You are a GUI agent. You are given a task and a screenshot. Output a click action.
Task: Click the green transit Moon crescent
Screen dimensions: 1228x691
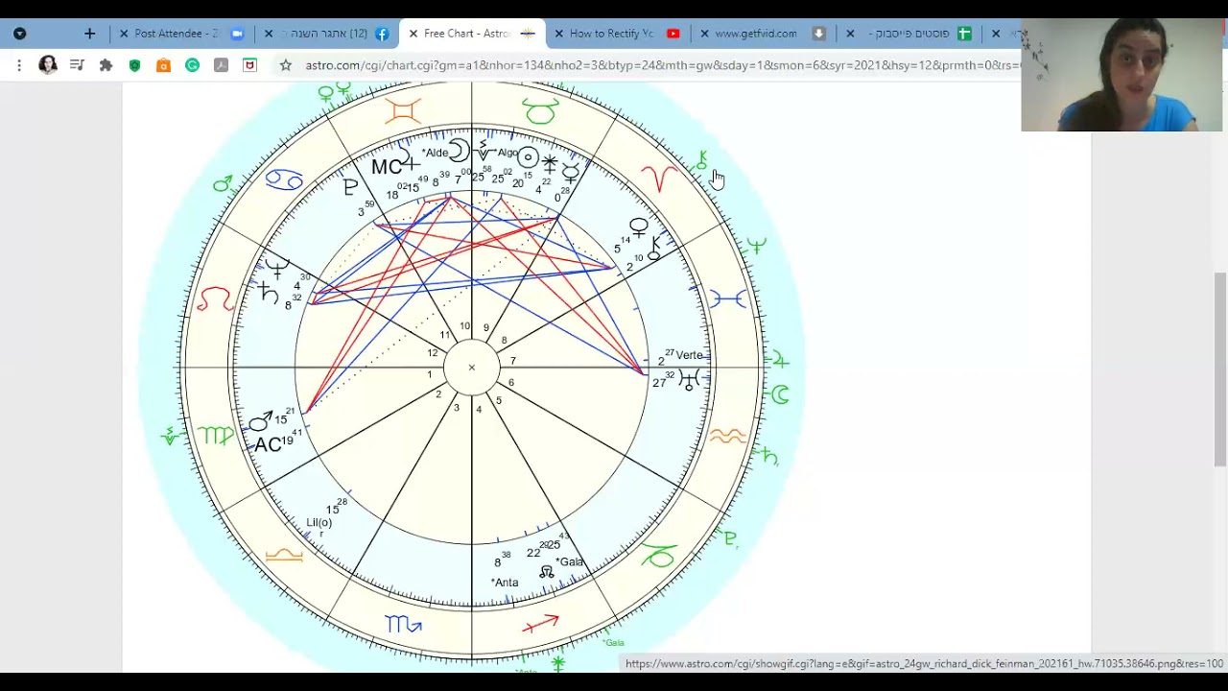coord(780,394)
